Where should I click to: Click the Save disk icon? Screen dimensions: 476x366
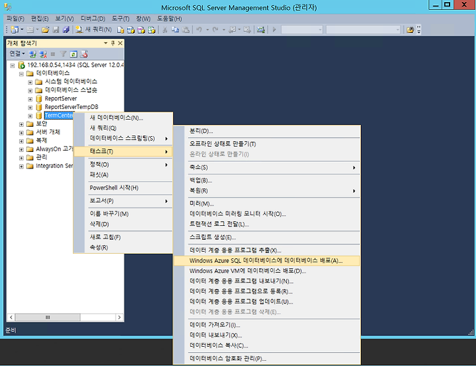coord(56,30)
